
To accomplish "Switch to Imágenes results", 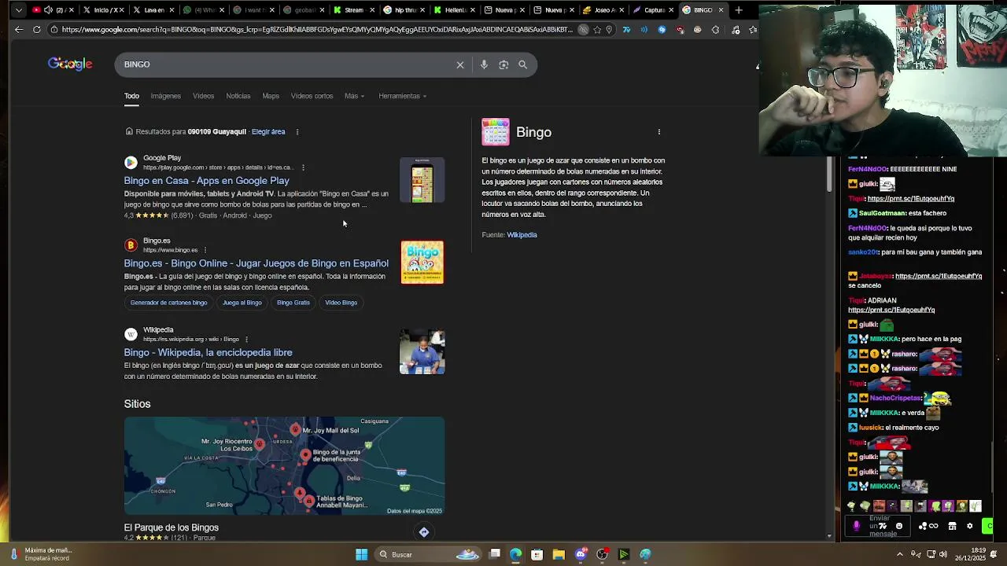I will pos(165,96).
